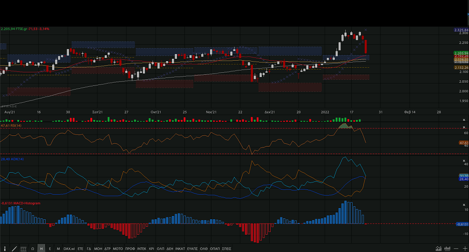469x252 pixels.
Task: Load the ΟΠΑΠ symbol chart
Action: tap(215, 249)
